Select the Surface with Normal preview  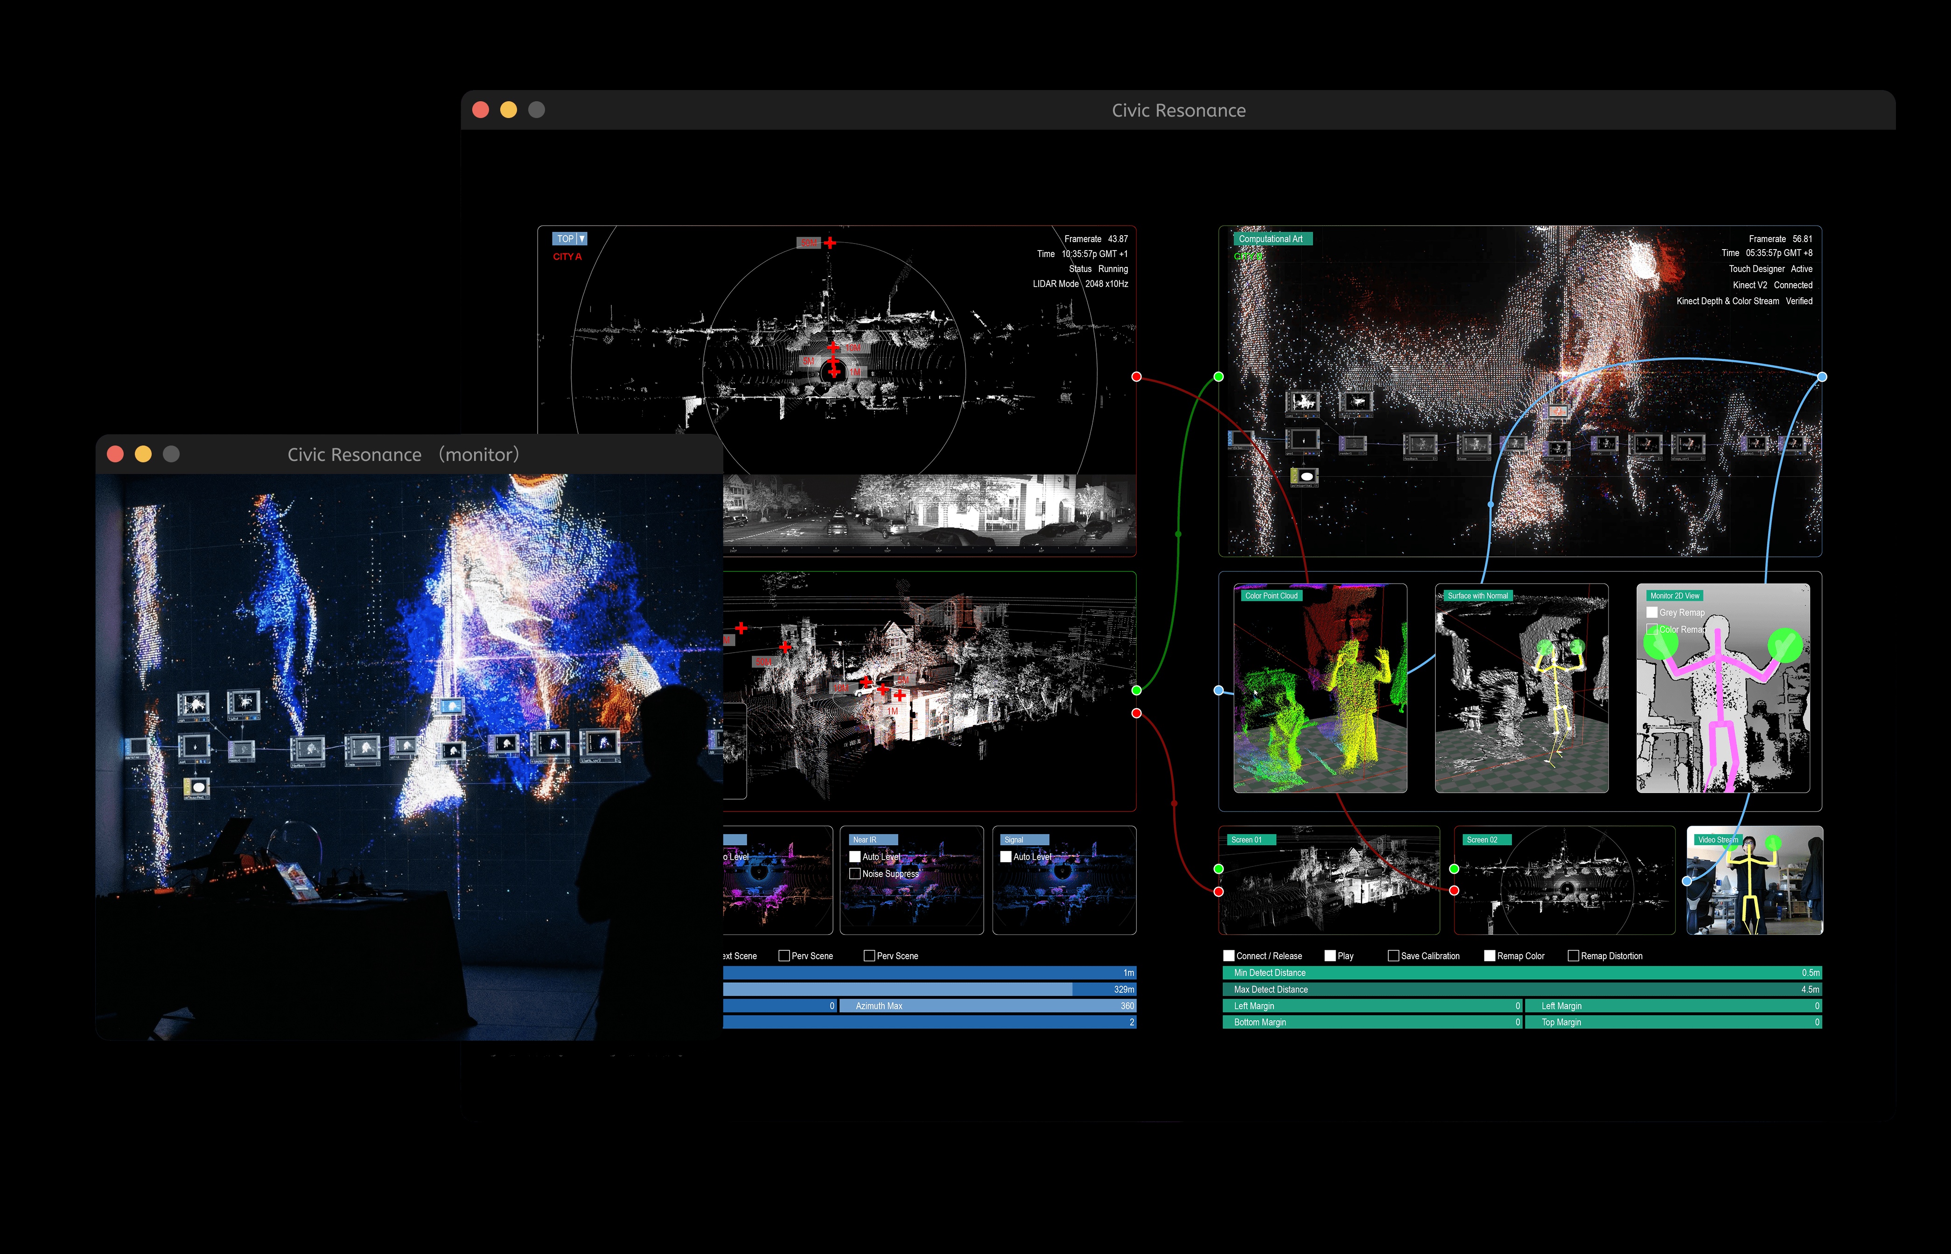point(1521,688)
